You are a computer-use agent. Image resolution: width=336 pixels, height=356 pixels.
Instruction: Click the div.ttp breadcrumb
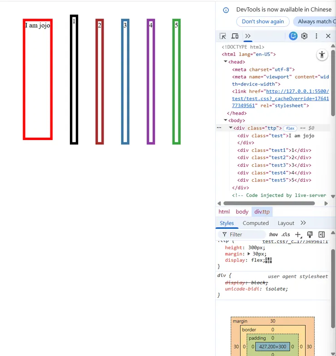[262, 211]
